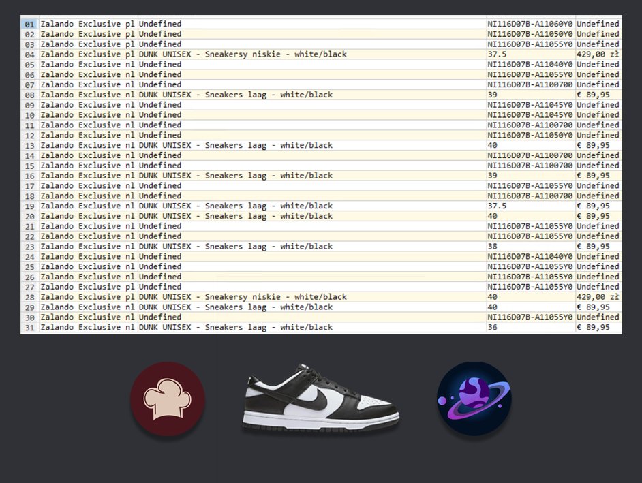Click SKU NI116D07B-A11055Y0 in row 03
The width and height of the screenshot is (642, 483).
click(x=530, y=44)
